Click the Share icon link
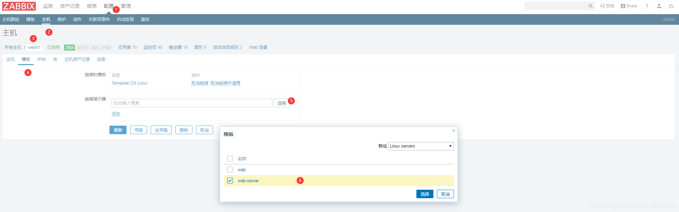 coord(629,6)
